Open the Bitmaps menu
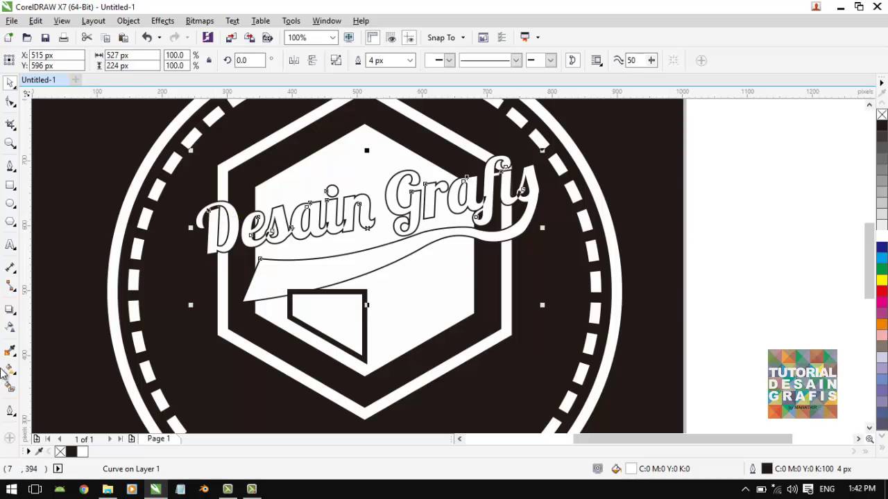888x499 pixels. tap(199, 21)
